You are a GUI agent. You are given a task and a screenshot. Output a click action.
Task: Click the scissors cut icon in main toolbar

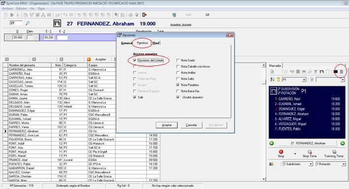(18, 15)
